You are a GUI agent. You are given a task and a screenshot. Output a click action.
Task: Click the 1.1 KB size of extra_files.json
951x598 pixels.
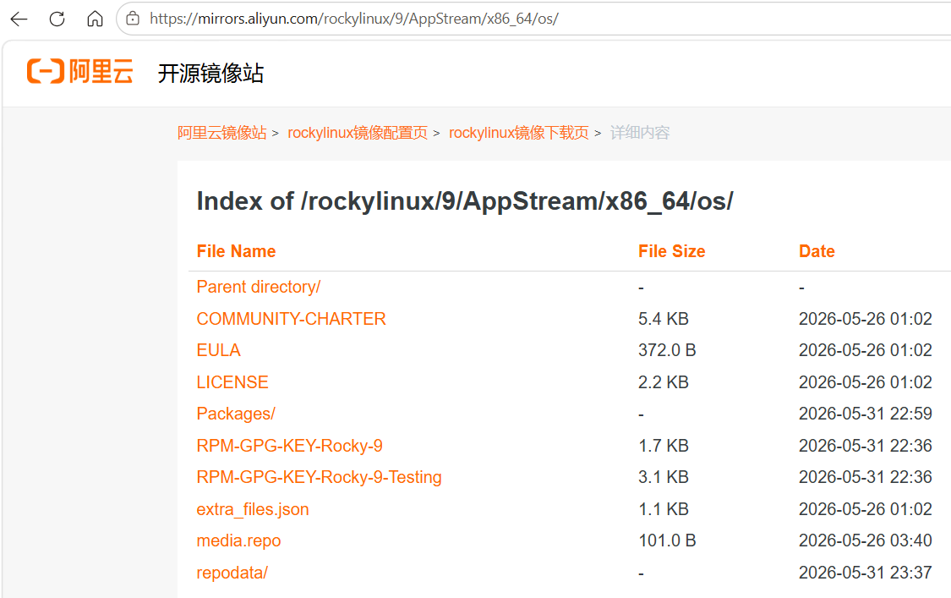664,509
